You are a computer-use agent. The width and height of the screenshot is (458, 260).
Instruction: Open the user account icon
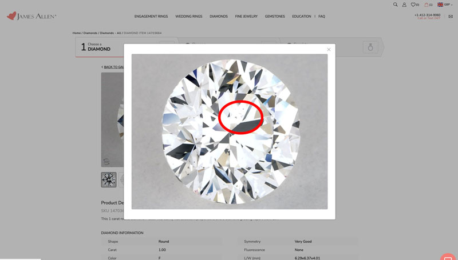click(404, 5)
